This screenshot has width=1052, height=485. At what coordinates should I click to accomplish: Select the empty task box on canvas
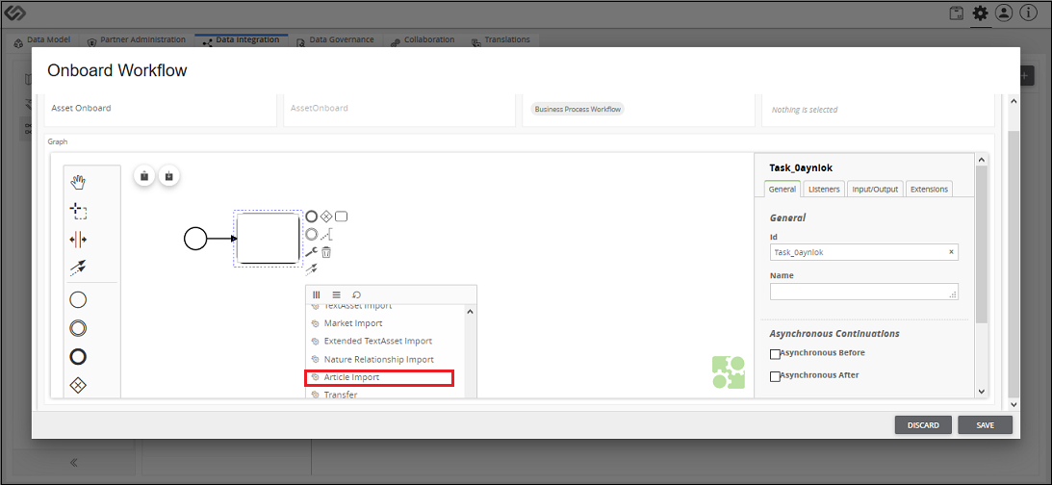pyautogui.click(x=269, y=239)
